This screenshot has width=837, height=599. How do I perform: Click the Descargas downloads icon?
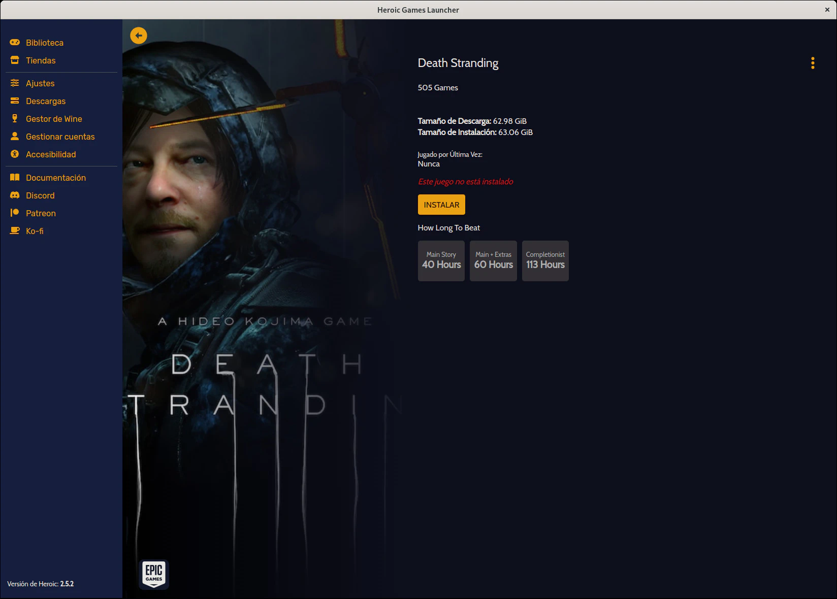click(15, 101)
